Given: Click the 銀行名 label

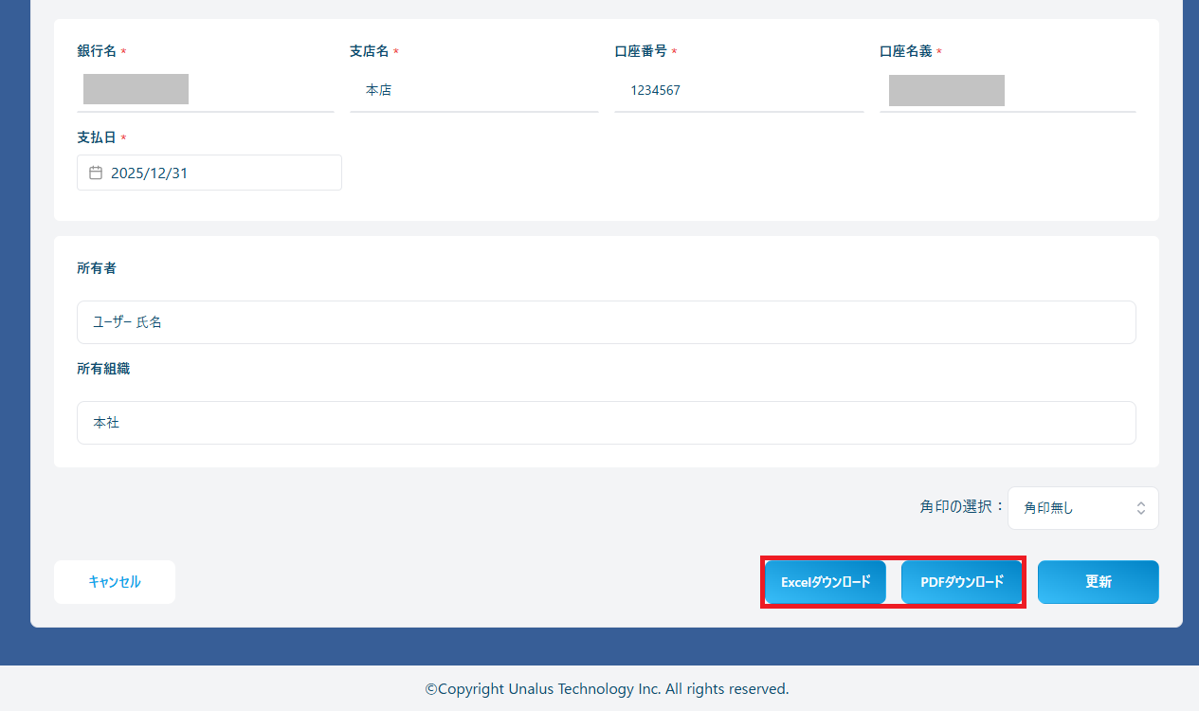Looking at the screenshot, I should pos(97,51).
